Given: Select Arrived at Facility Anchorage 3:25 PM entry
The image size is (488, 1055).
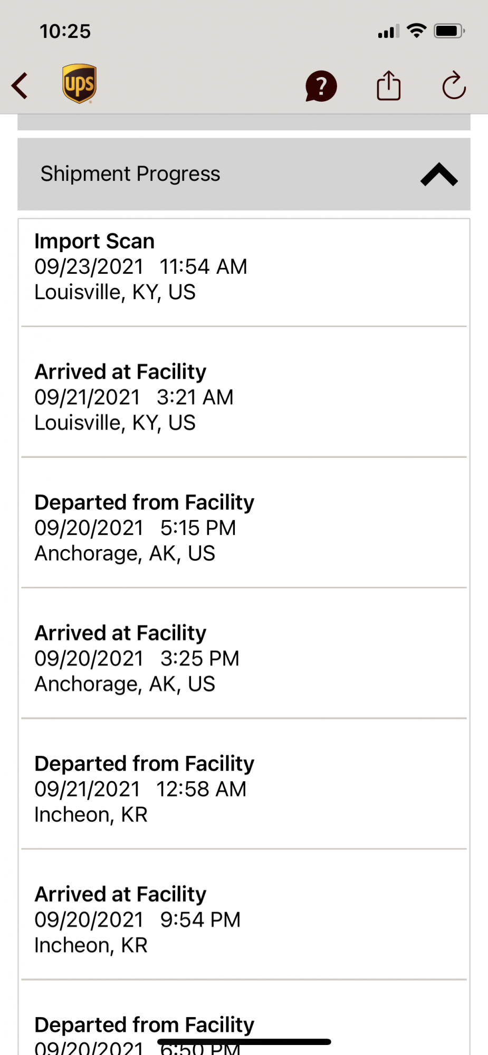Looking at the screenshot, I should (244, 658).
